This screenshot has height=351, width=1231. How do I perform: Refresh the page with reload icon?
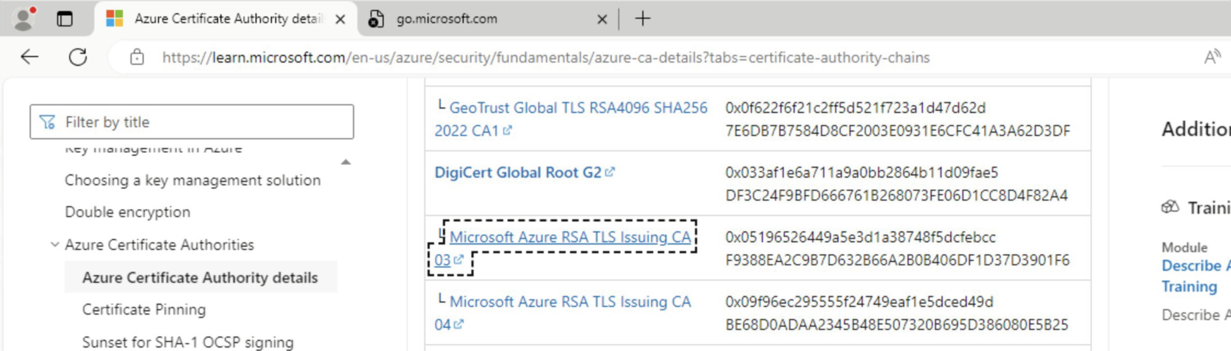click(78, 57)
